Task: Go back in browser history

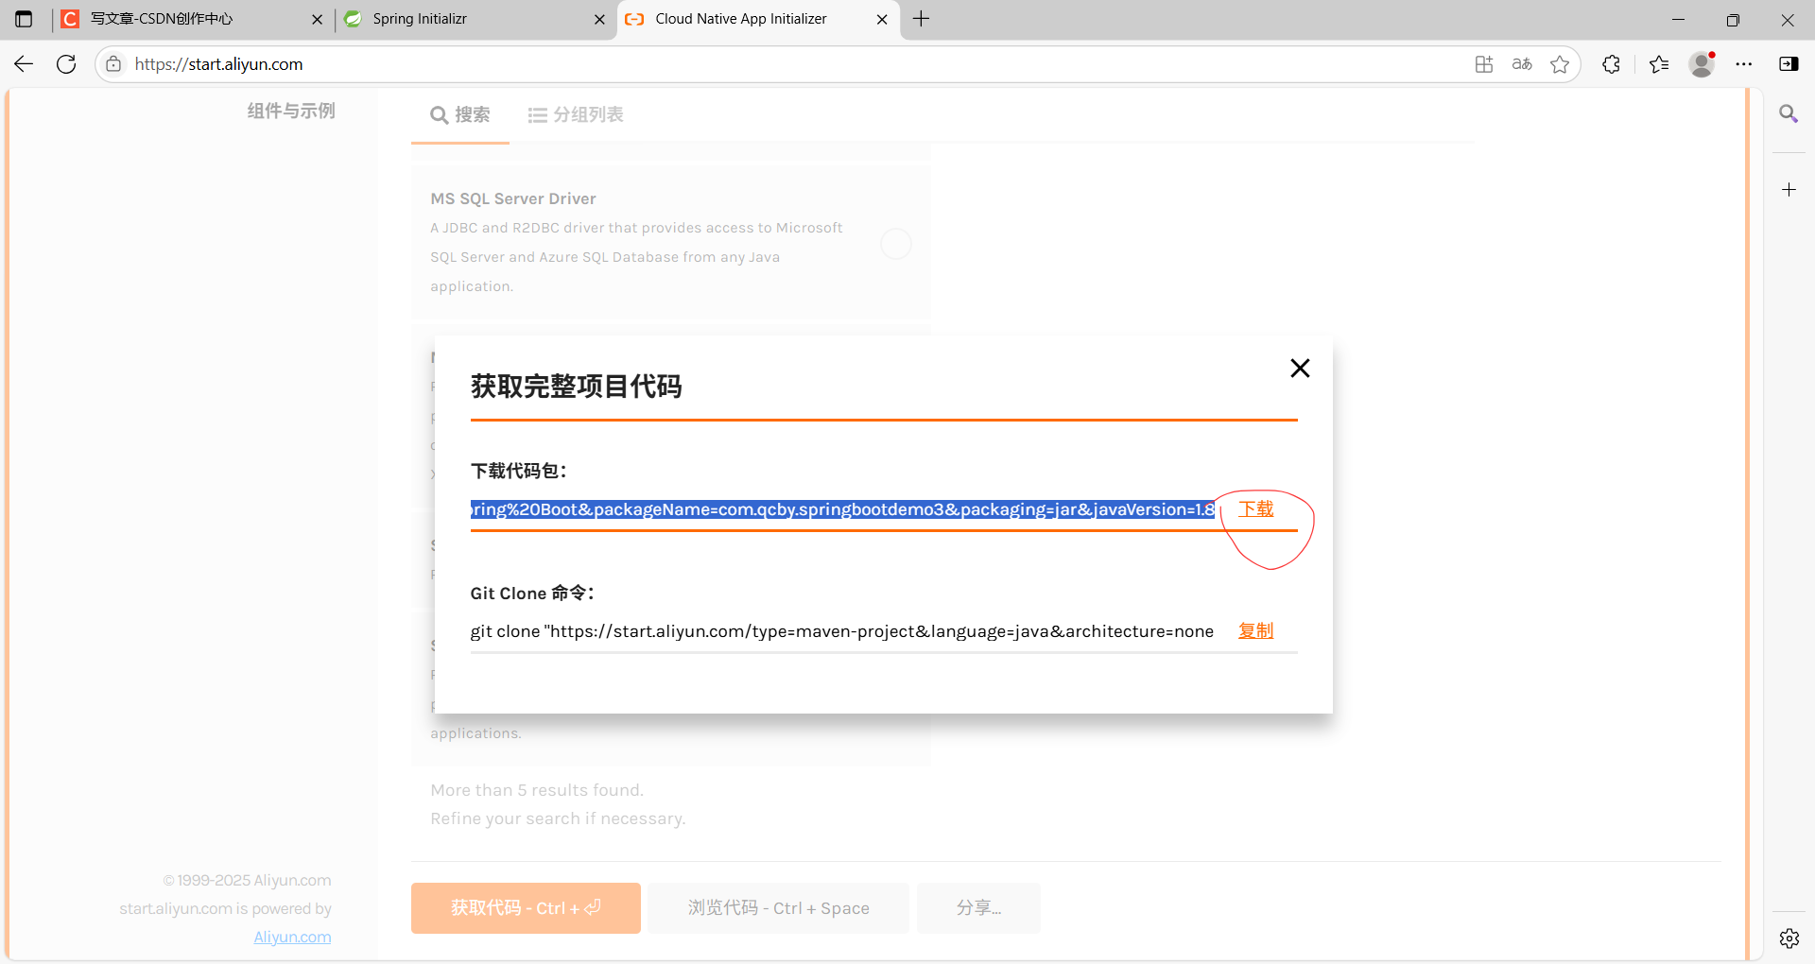Action: click(x=24, y=64)
